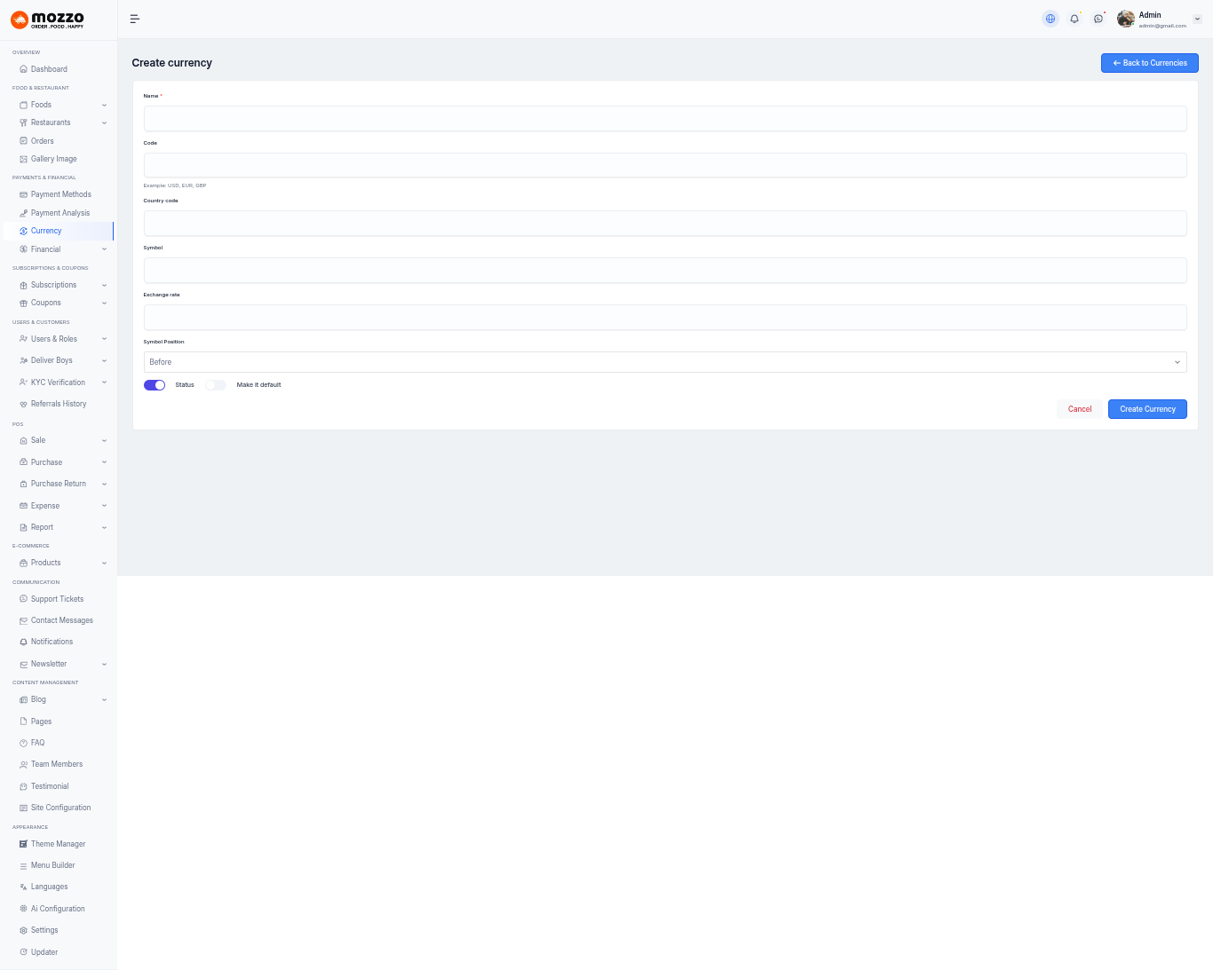Click the Mozzo logo
Screen dimensions: 1213x970
[48, 20]
